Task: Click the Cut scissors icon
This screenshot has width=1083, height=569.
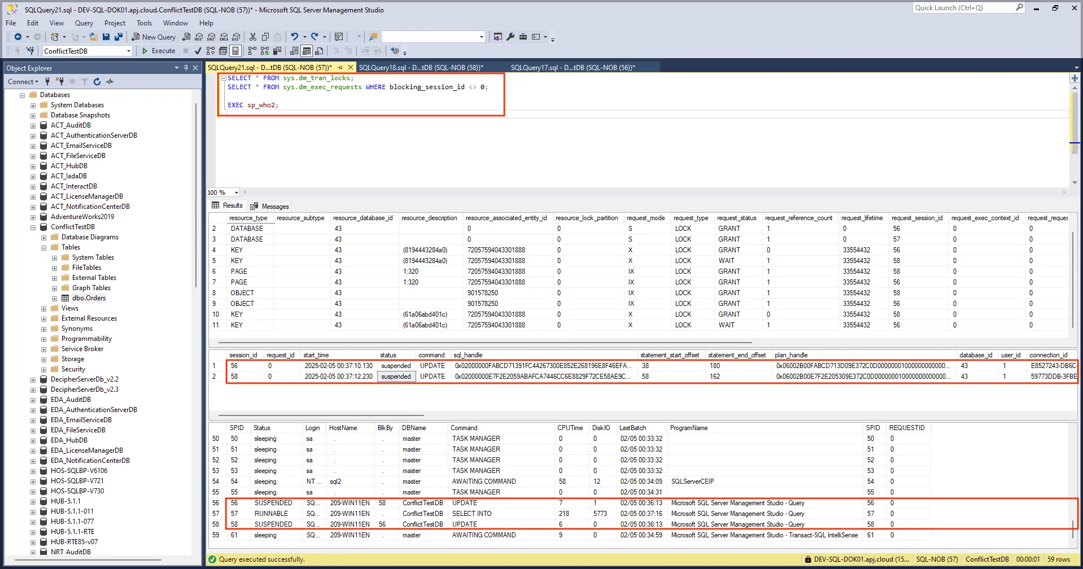Action: [x=253, y=37]
